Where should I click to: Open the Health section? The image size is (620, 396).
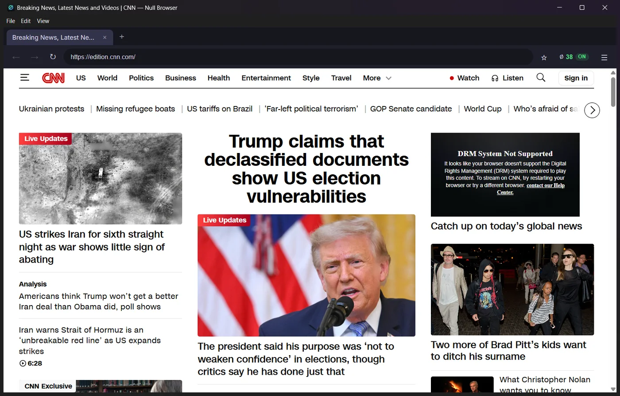click(219, 78)
